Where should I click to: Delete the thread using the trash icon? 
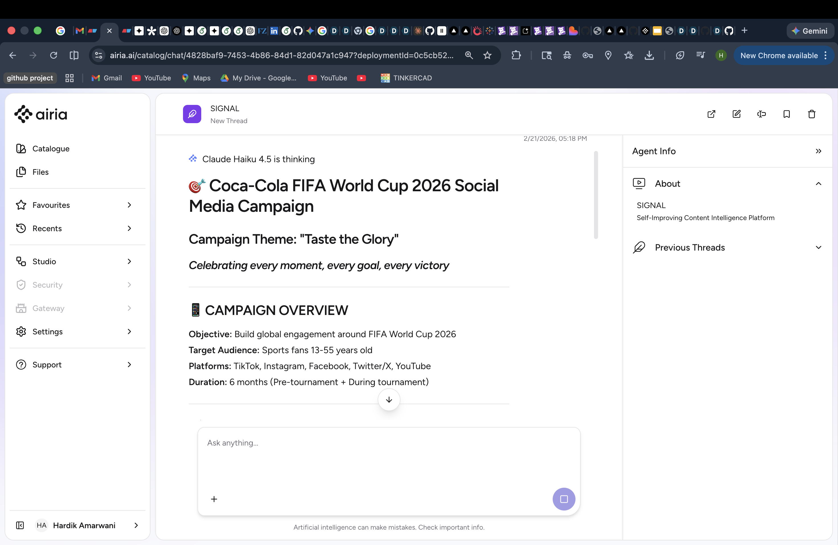tap(811, 114)
